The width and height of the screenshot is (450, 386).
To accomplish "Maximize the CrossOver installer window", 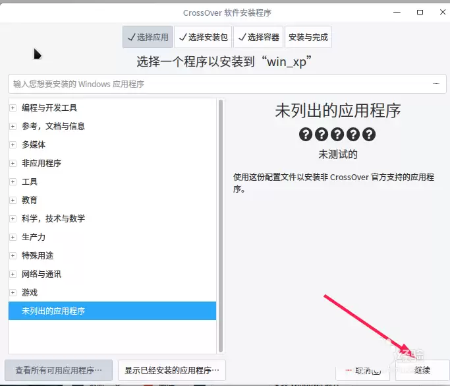I will (x=420, y=12).
